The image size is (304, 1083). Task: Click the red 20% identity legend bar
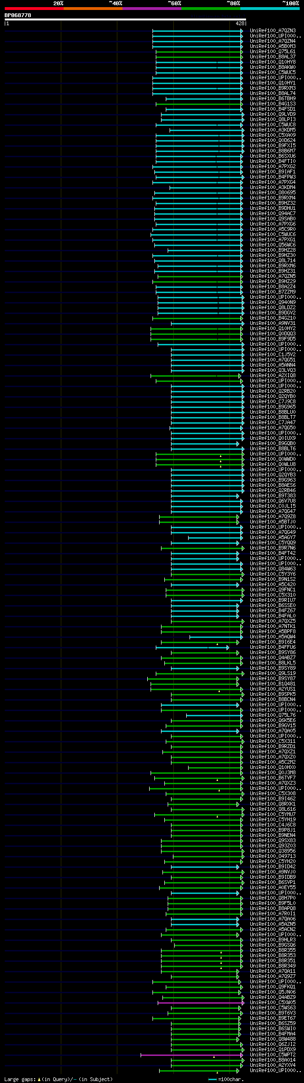click(x=34, y=9)
